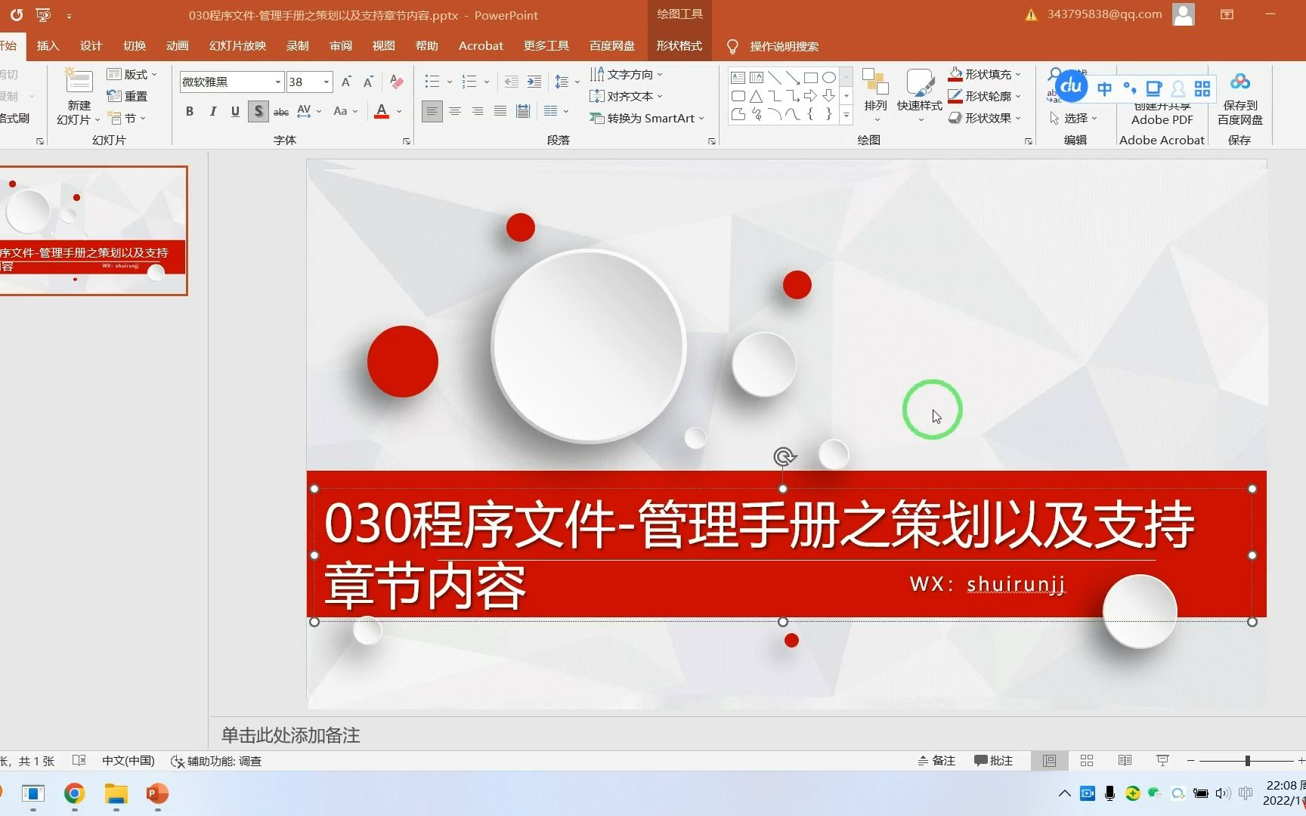Click the Reset (重置) slide button
The width and height of the screenshot is (1306, 816).
pyautogui.click(x=127, y=96)
